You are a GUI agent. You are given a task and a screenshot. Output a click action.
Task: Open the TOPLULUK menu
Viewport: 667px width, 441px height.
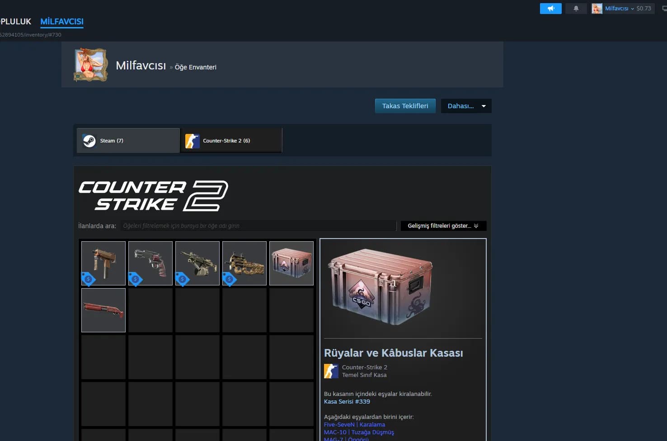(x=15, y=22)
